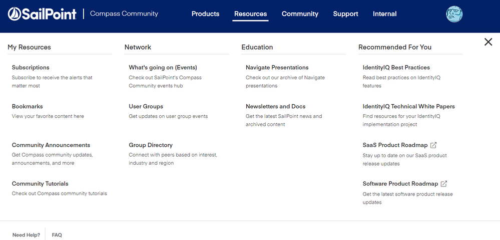This screenshot has height=240, width=500.
Task: Open the user profile avatar
Action: click(454, 14)
